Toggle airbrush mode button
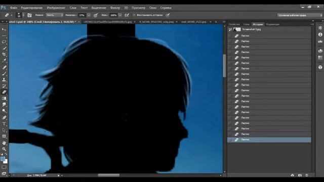The width and height of the screenshot is (324, 182). [x=127, y=15]
